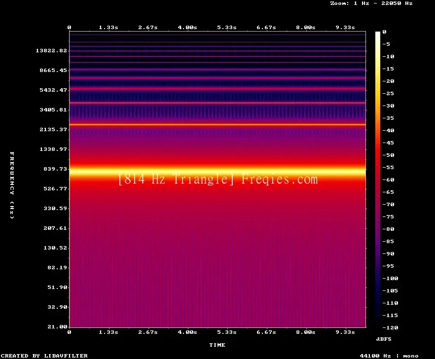Click the dBFS color gradient legend bar

click(x=378, y=179)
